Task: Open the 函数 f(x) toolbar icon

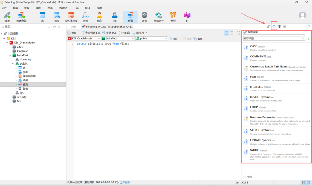Action: [x=85, y=17]
